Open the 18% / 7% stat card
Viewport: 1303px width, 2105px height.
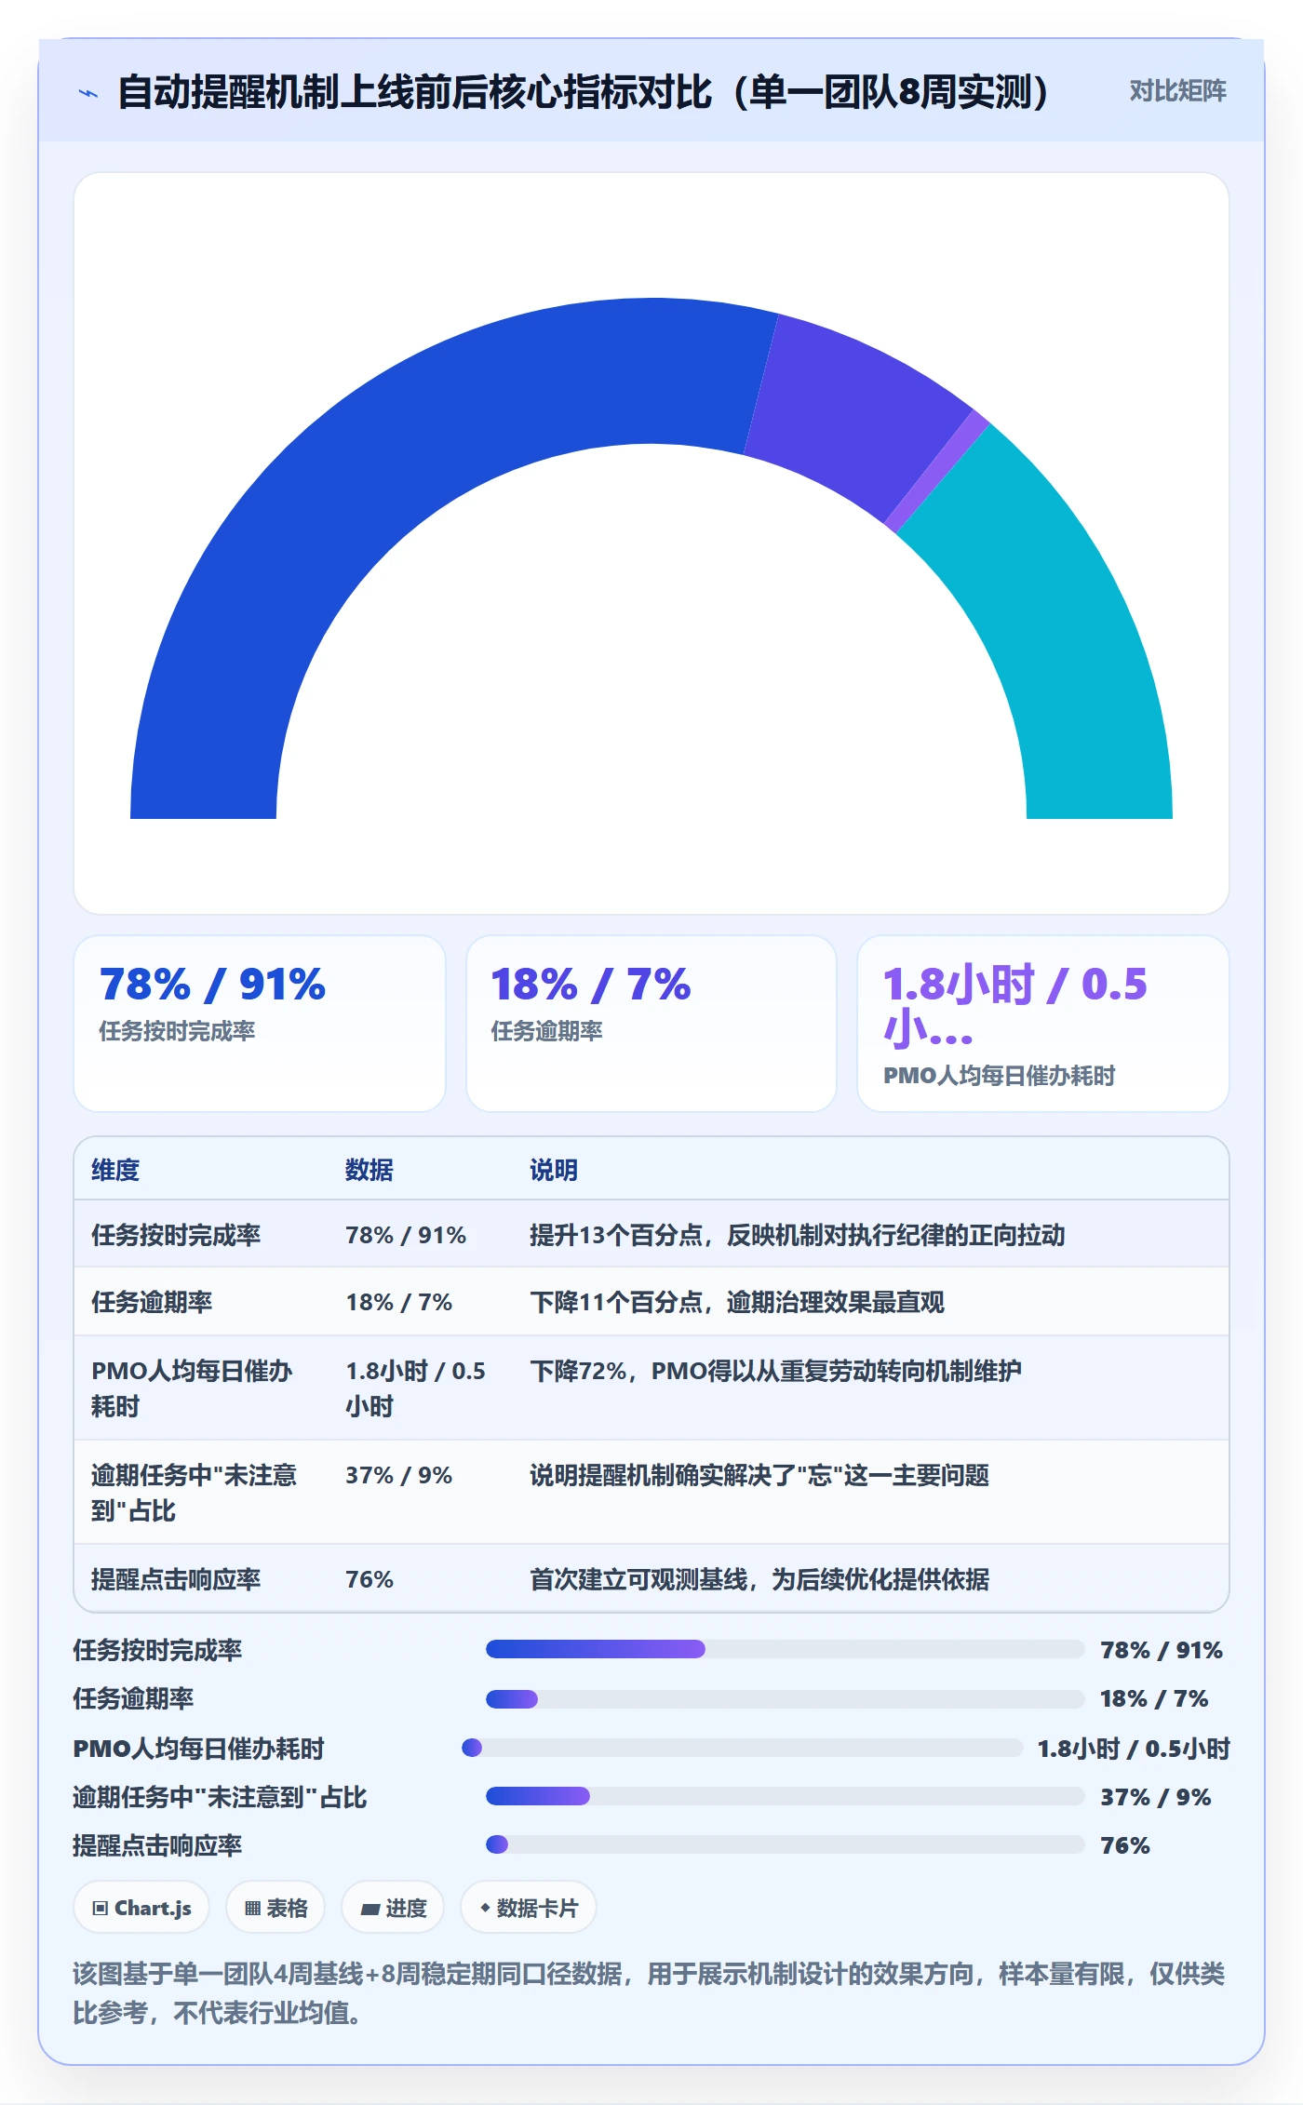point(651,1023)
